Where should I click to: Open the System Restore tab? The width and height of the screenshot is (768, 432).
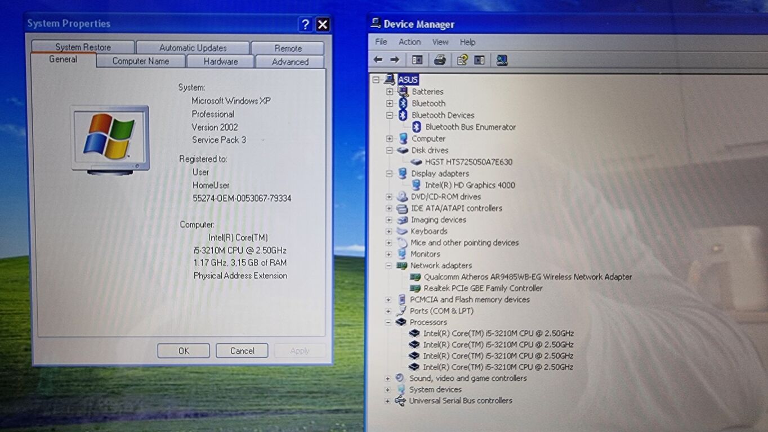[83, 47]
